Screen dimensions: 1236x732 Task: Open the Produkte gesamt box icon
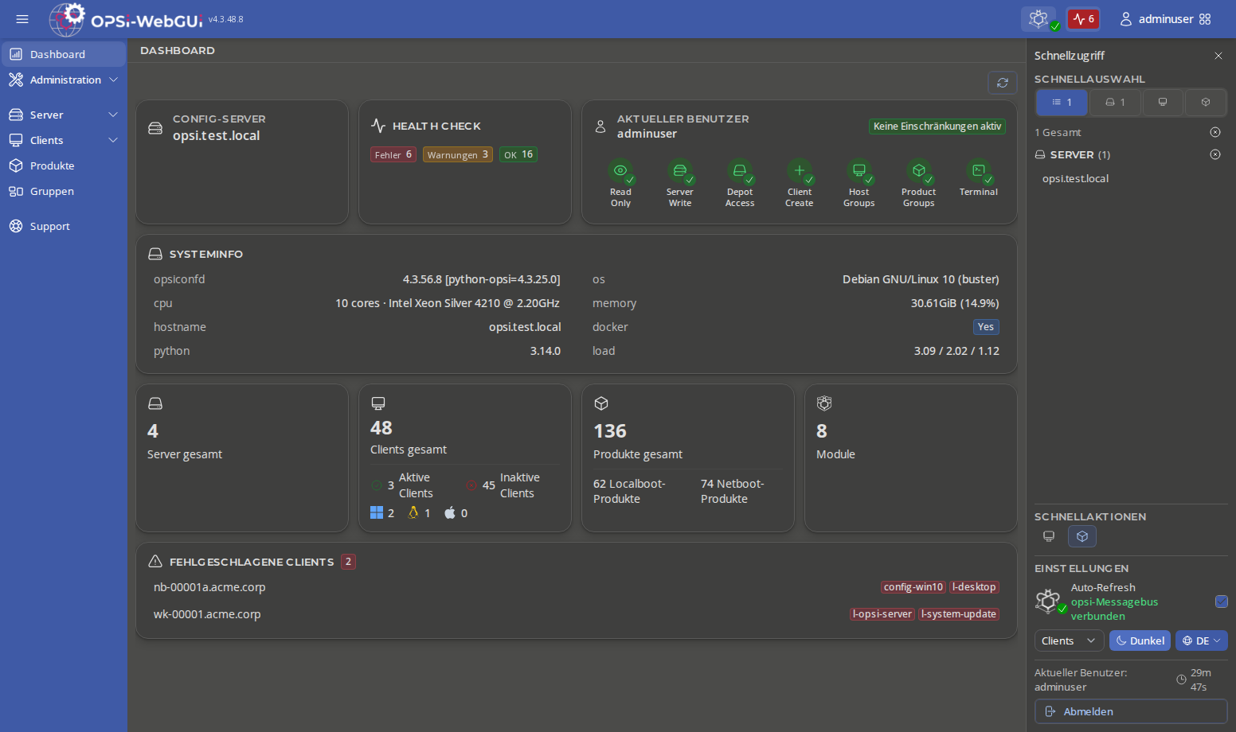click(x=601, y=403)
